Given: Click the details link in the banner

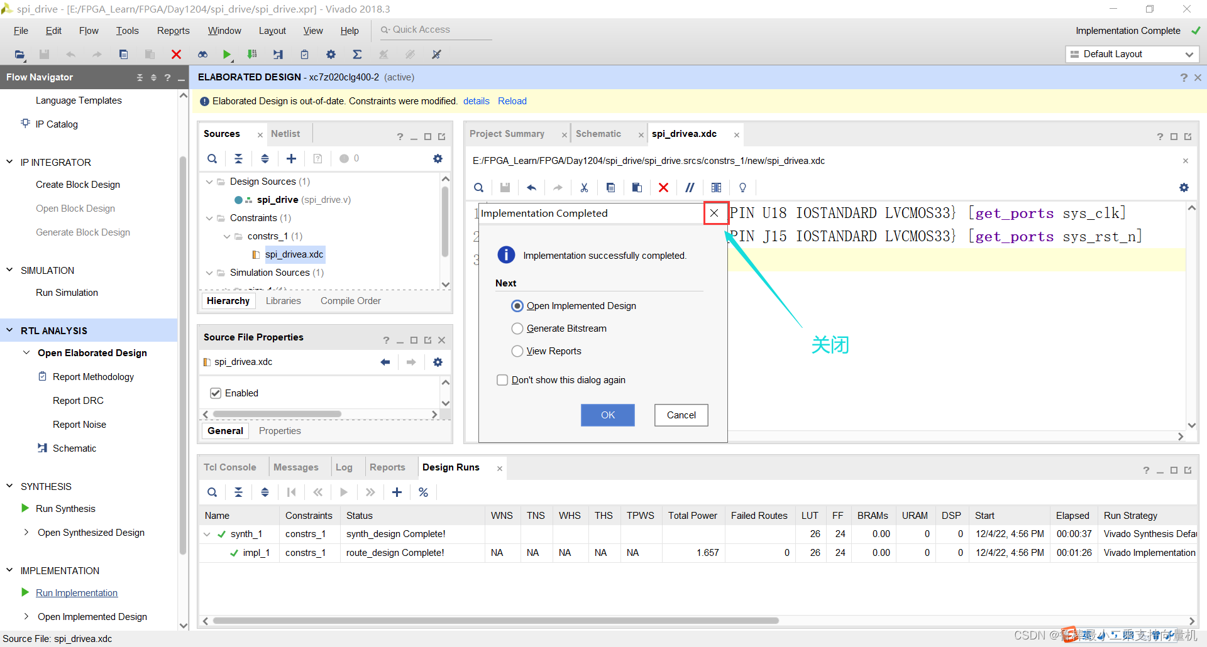Looking at the screenshot, I should point(477,101).
